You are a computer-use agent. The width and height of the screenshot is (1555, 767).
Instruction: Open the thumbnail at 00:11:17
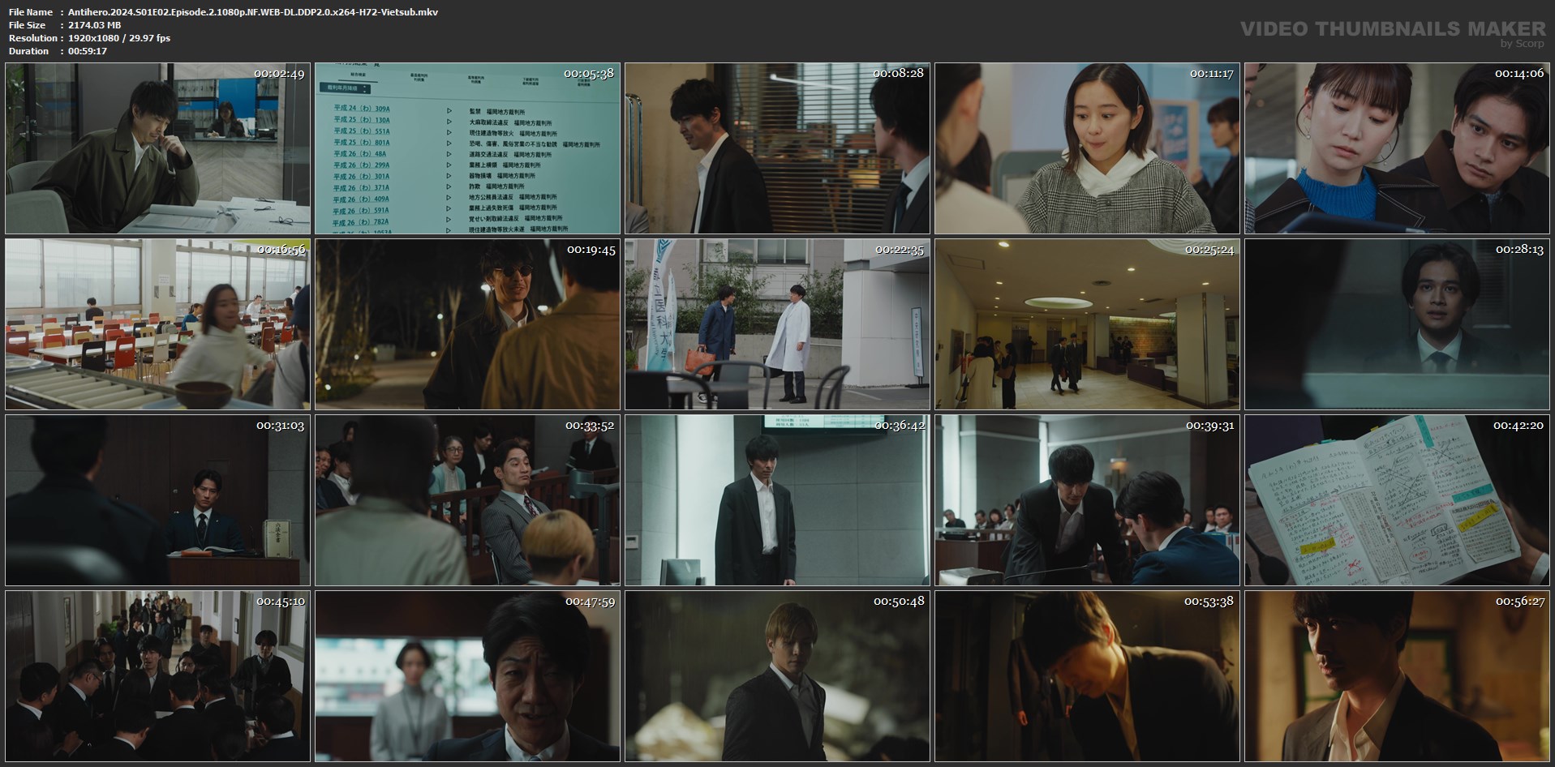[1087, 148]
